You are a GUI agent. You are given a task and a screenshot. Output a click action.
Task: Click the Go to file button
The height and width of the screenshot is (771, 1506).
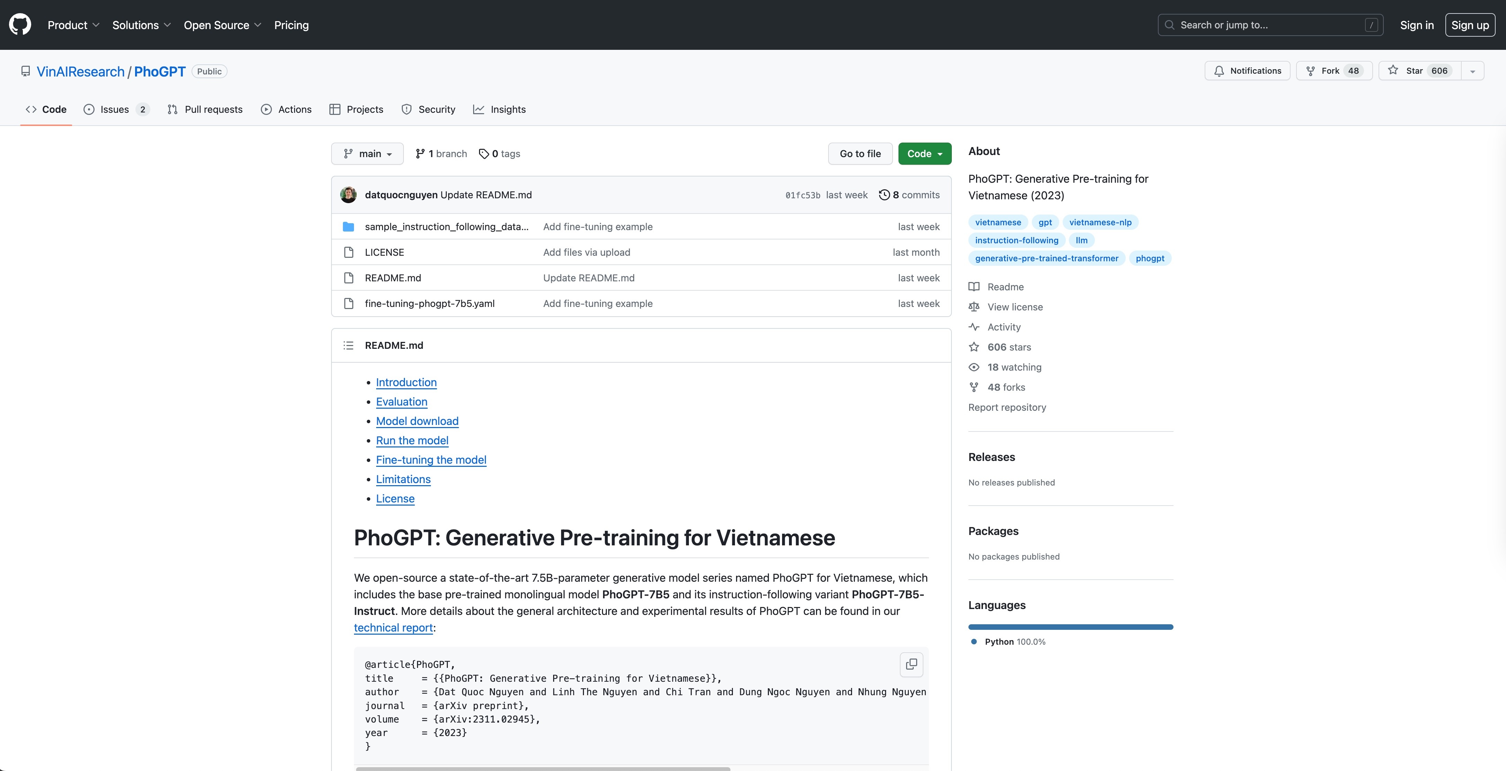pyautogui.click(x=860, y=154)
